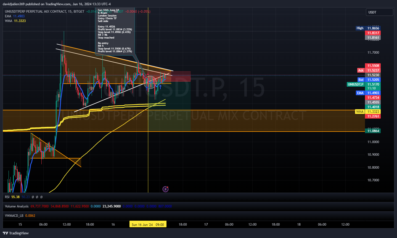
Task: Click the date 15 on time axis
Action: [x=20, y=225]
